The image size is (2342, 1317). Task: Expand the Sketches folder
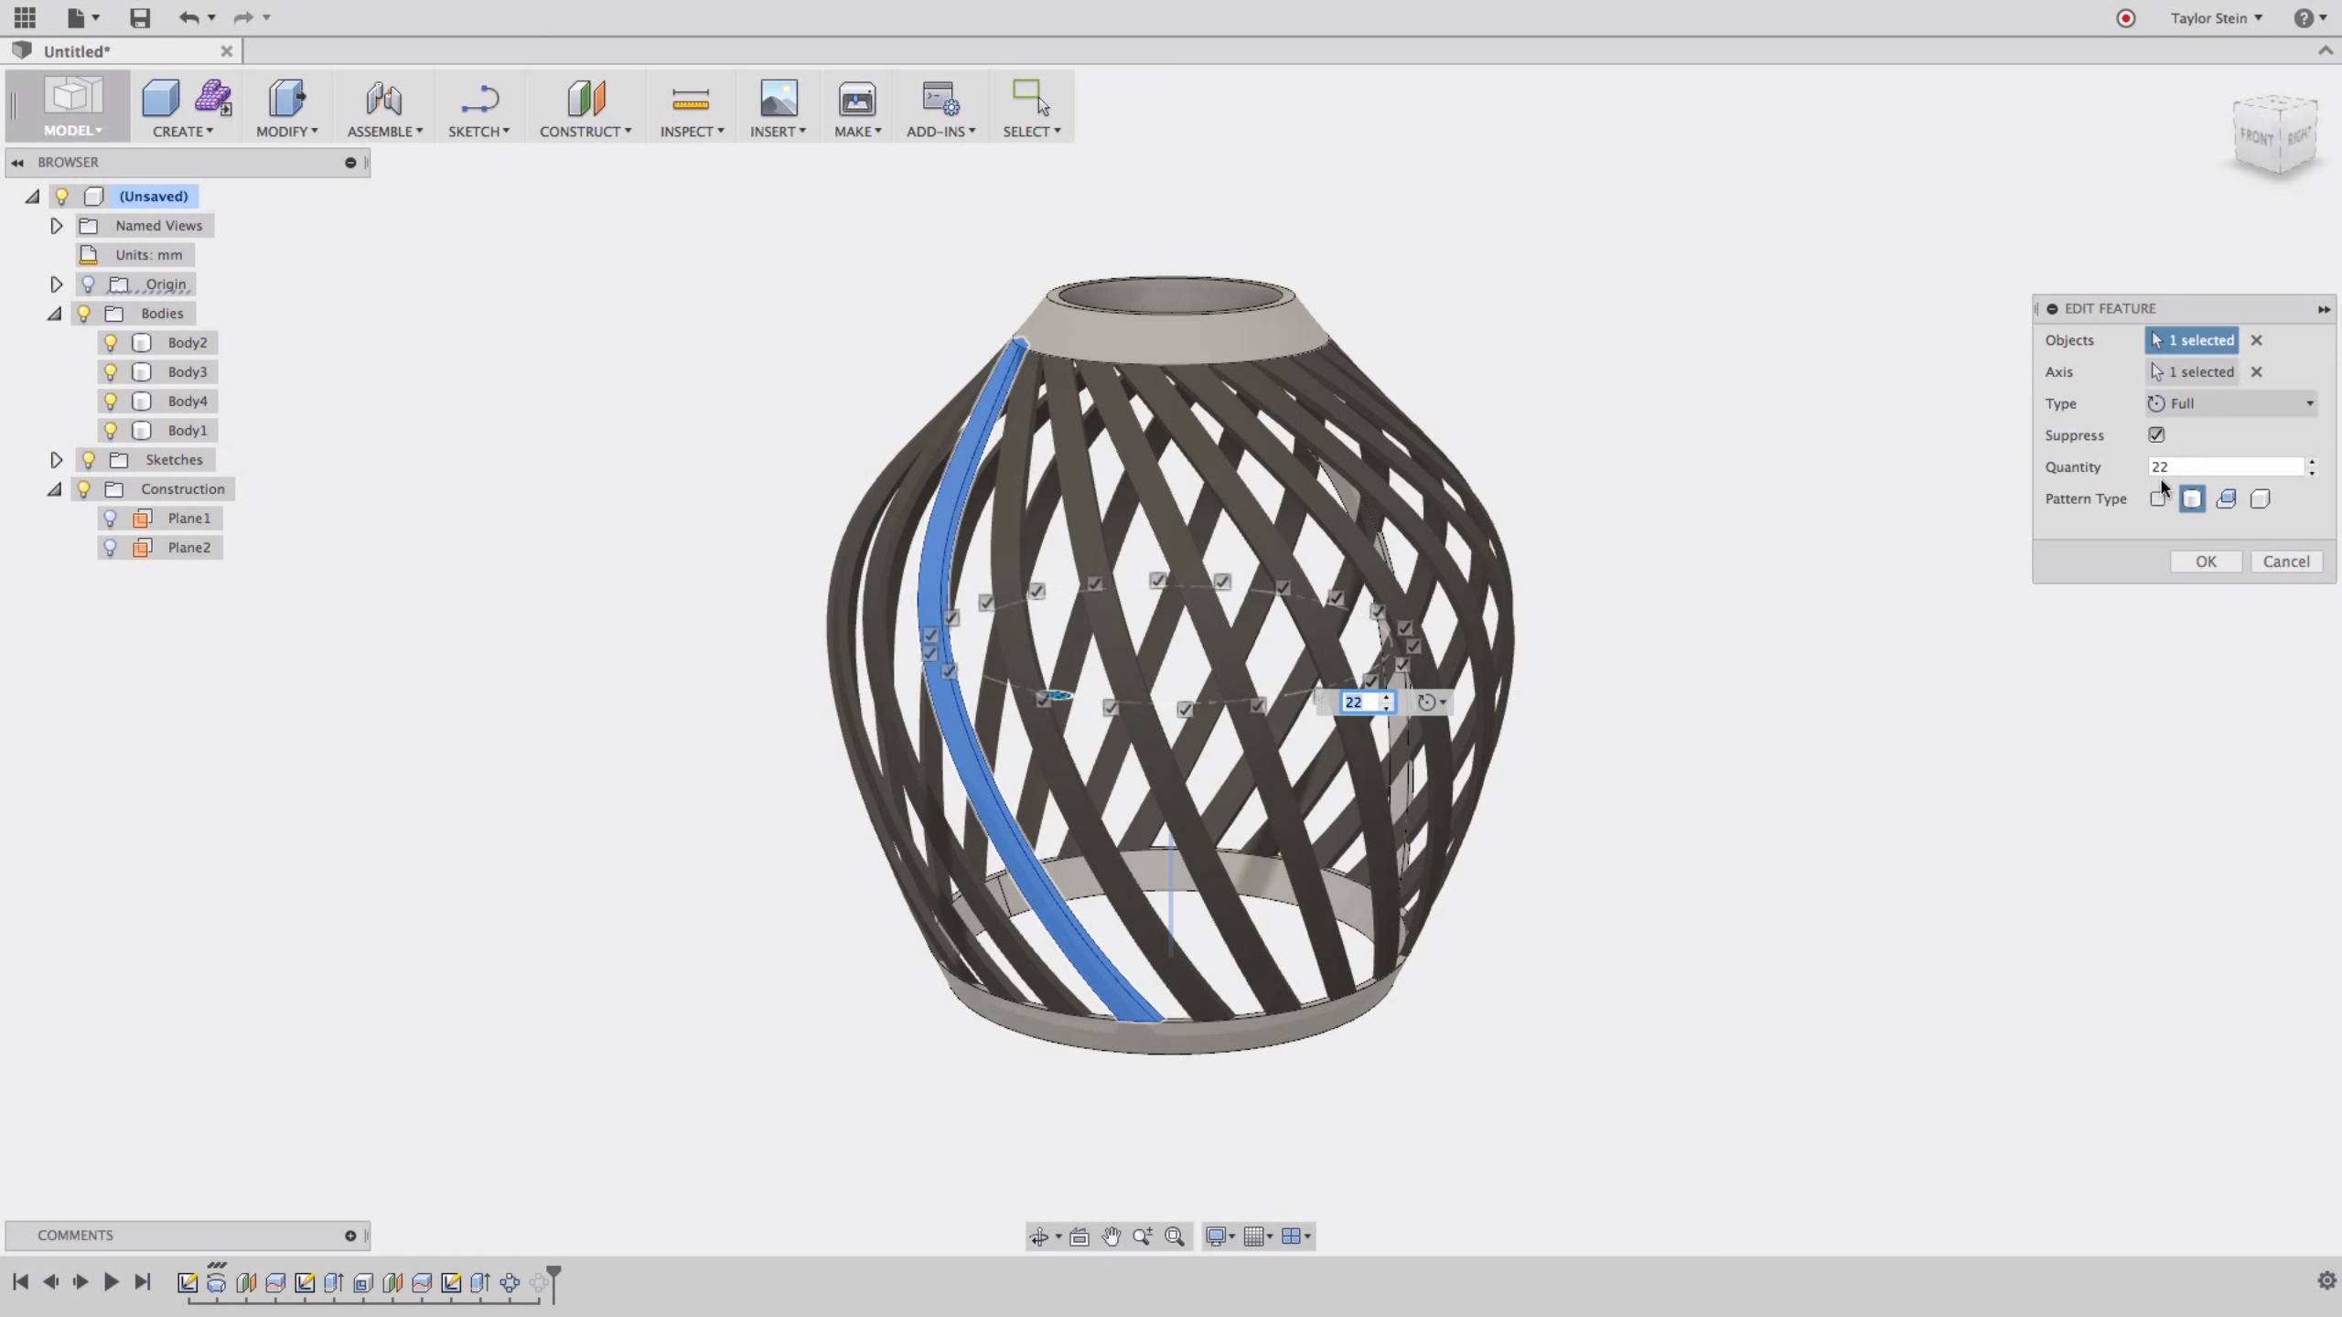pyautogui.click(x=56, y=459)
